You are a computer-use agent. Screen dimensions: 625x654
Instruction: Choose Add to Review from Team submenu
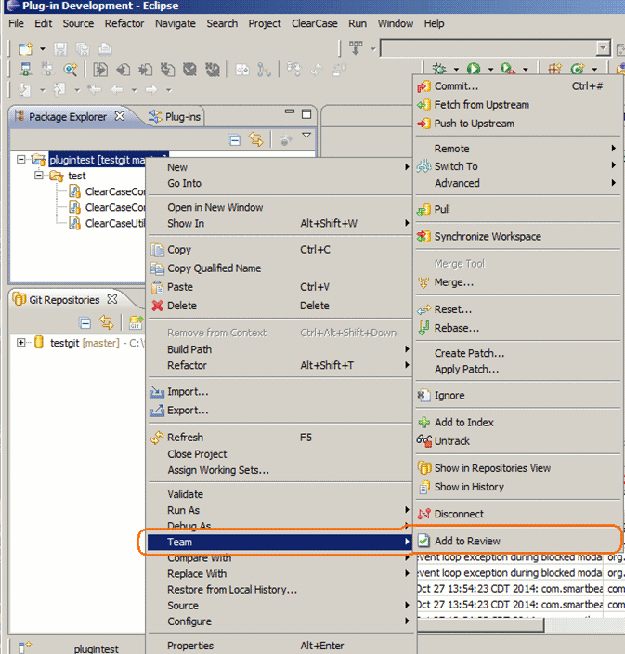pos(467,541)
